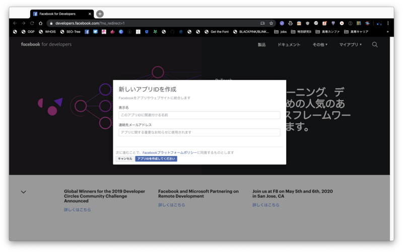Open the Twitter bookmark icon in bookmarks bar
Viewport: 403px width, 252px height.
(95, 32)
